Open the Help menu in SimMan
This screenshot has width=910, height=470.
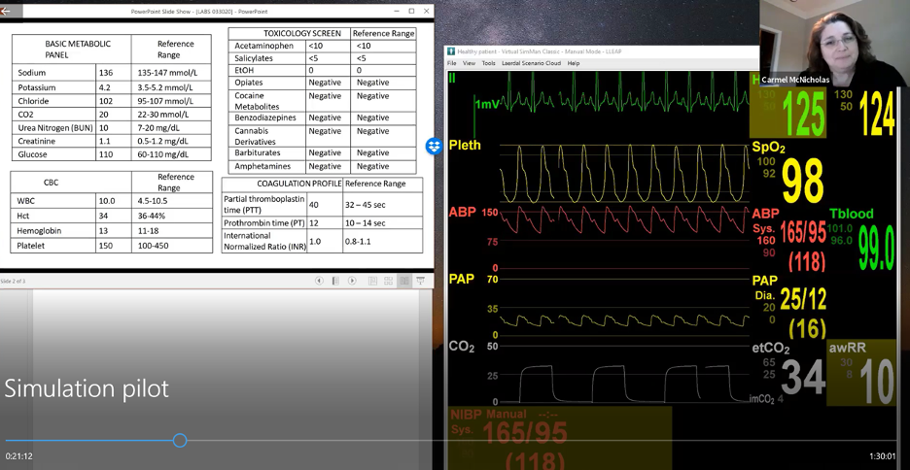tap(574, 63)
